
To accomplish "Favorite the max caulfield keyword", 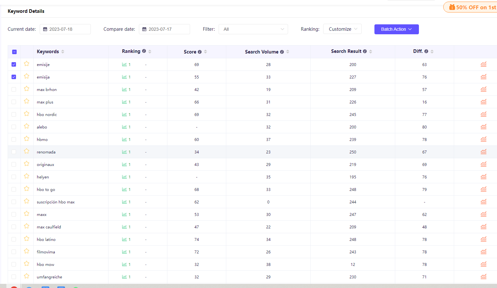I will click(x=27, y=226).
